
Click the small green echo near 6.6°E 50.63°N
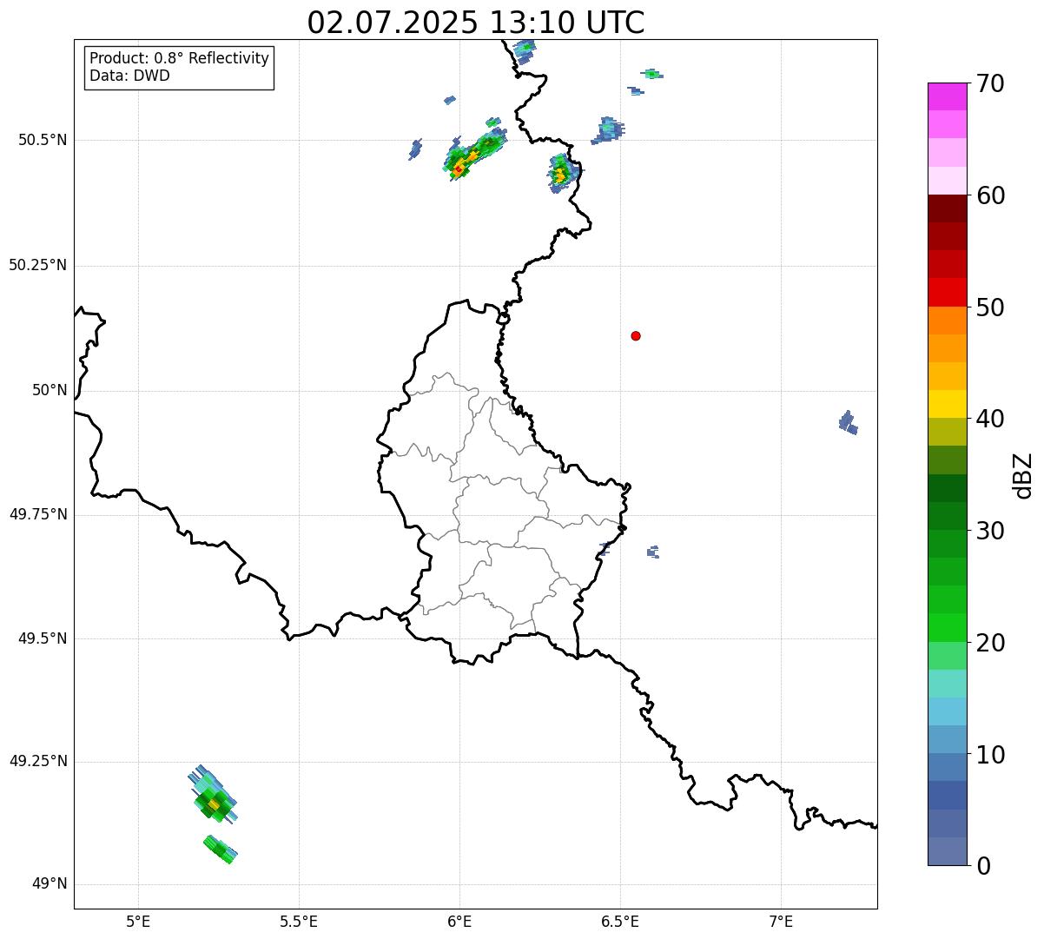point(651,74)
